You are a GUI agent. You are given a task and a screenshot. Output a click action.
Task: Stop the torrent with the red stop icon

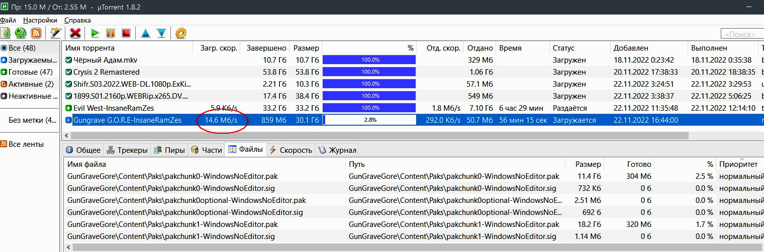pos(126,33)
